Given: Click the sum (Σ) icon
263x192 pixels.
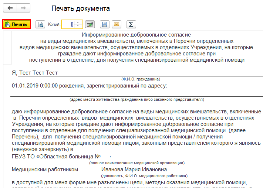Looking at the screenshot, I should 131,24.
